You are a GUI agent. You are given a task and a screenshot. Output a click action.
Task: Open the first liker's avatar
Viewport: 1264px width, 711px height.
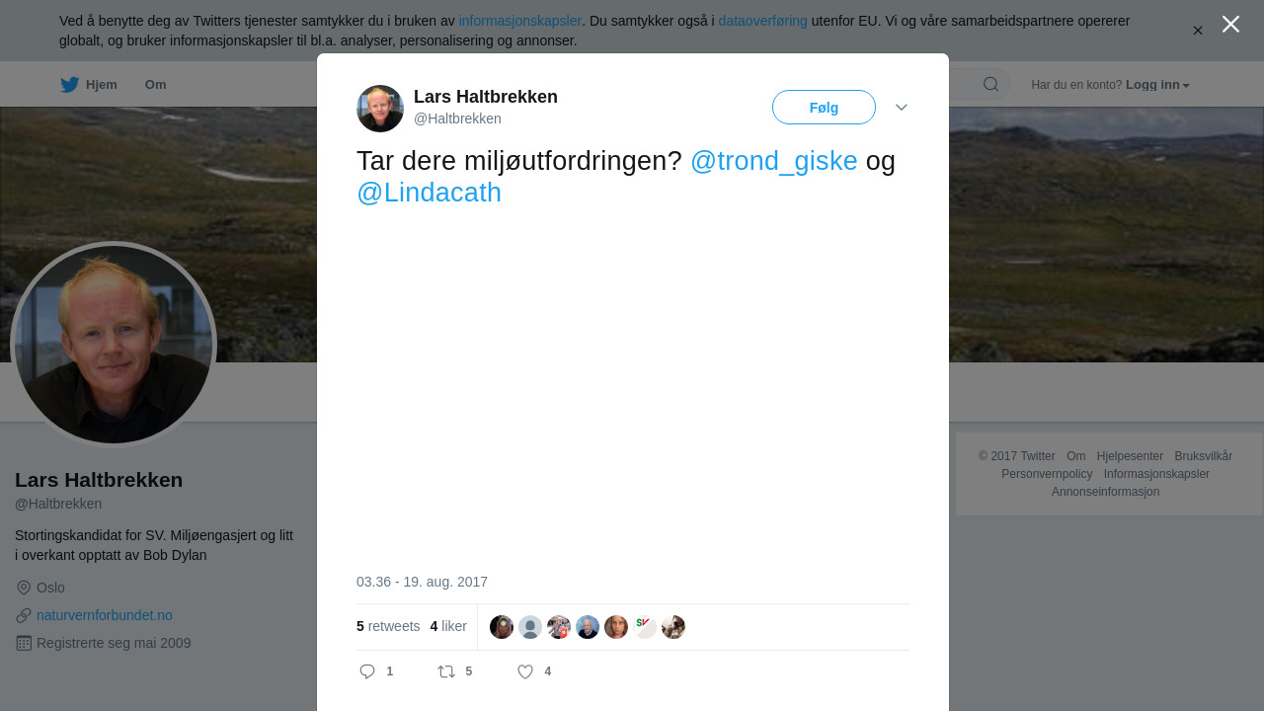click(502, 627)
